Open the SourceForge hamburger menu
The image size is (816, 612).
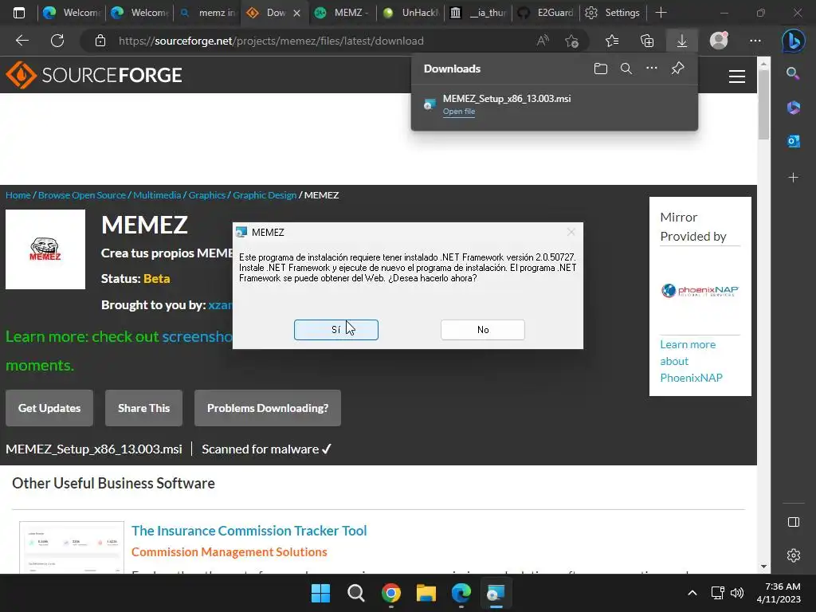[x=736, y=76]
